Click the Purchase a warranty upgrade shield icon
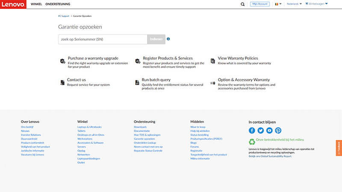The image size is (342, 192). [63, 61]
